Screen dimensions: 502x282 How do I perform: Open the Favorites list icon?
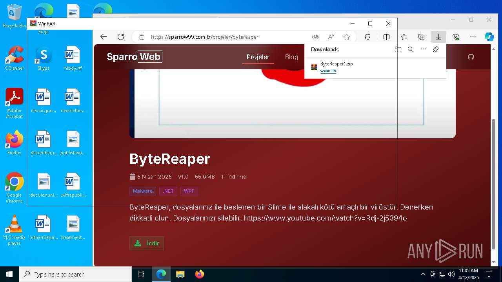(404, 37)
